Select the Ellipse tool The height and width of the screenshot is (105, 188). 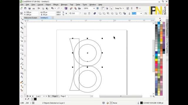click(x=22, y=49)
